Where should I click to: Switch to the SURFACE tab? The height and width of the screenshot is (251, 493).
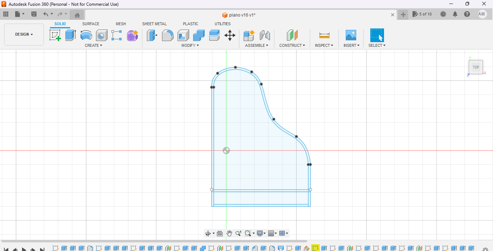click(91, 24)
